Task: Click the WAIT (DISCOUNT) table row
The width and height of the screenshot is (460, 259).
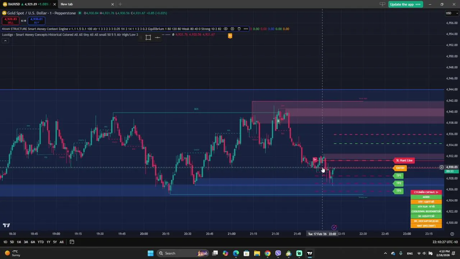Action: [x=426, y=226]
